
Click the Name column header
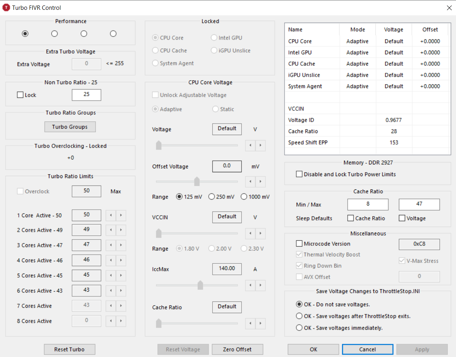(312, 29)
